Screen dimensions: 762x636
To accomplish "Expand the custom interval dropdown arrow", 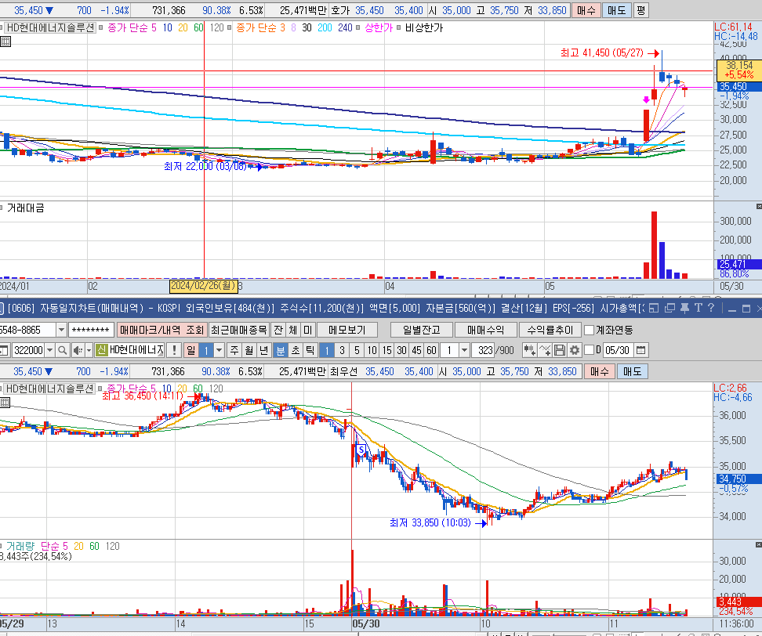I will pos(464,350).
